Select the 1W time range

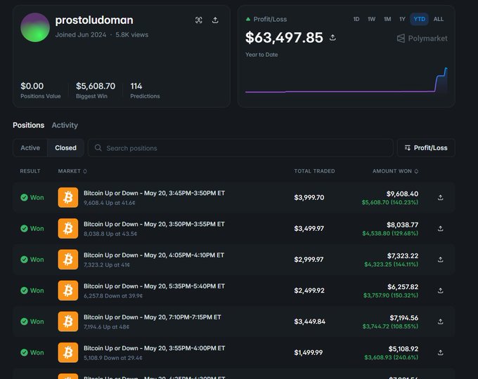coord(371,19)
